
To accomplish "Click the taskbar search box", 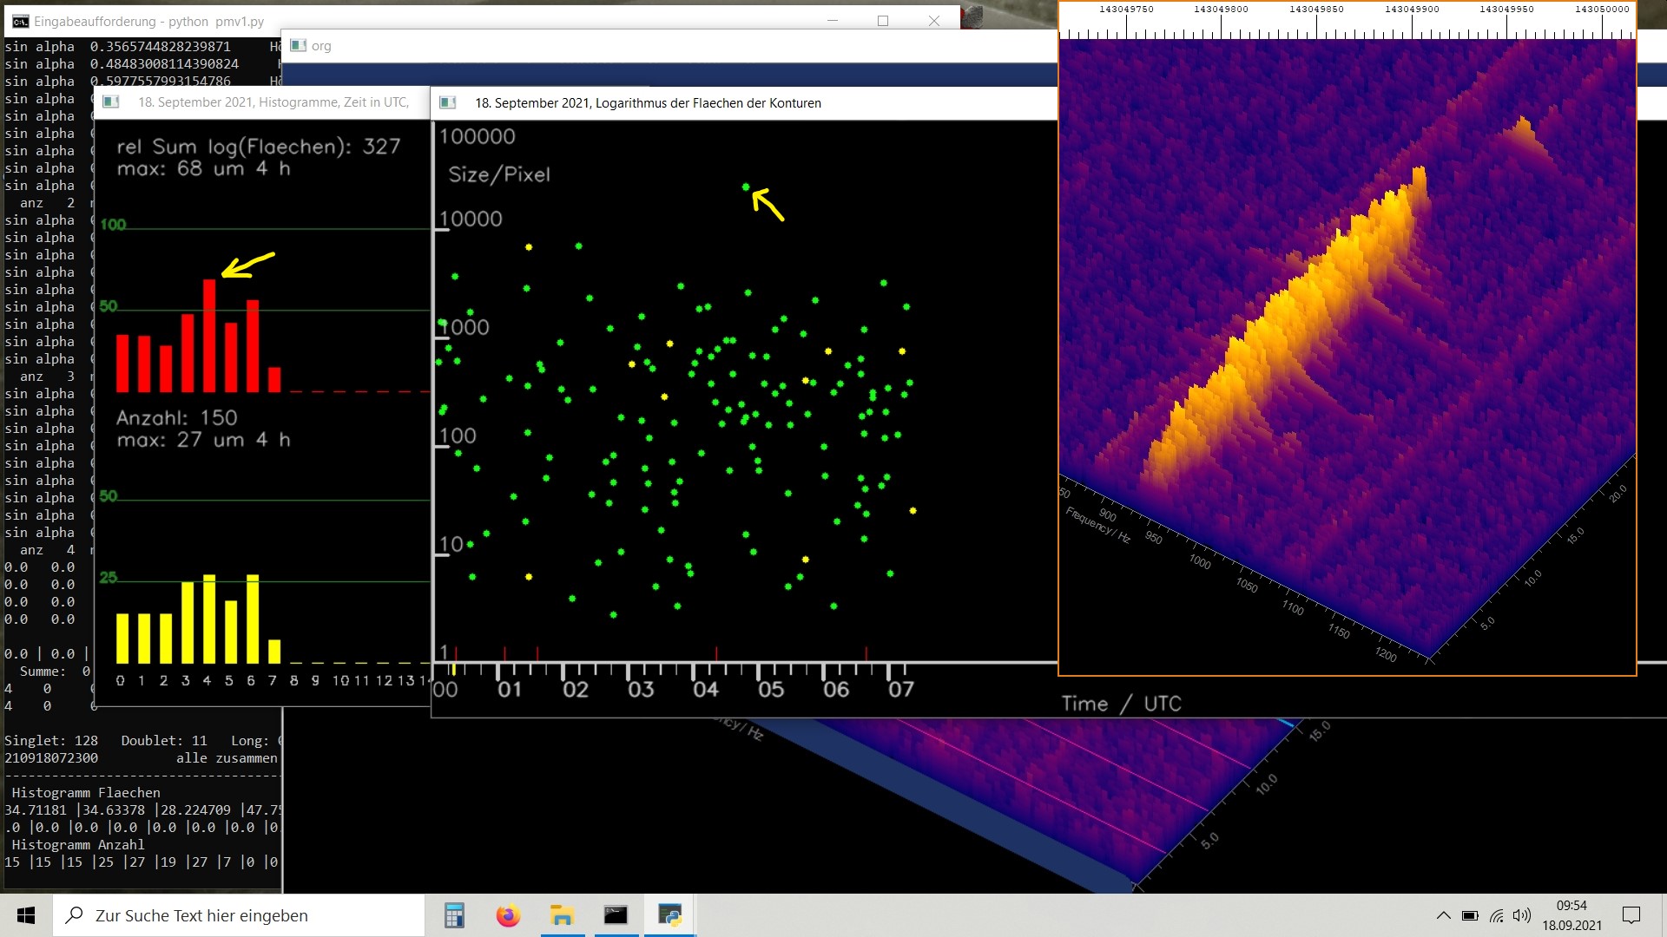I will pyautogui.click(x=239, y=915).
